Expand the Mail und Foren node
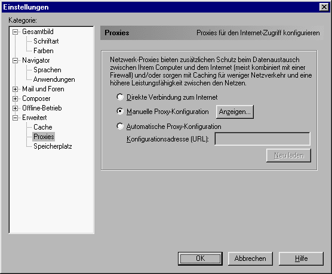Screen dimensions: 332x274 coord(15,89)
